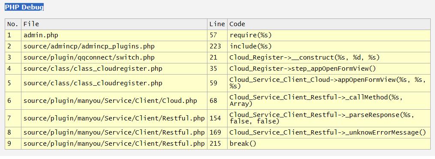Select _callMethod(%s, Array) code cell
435x159 pixels.
click(x=329, y=101)
